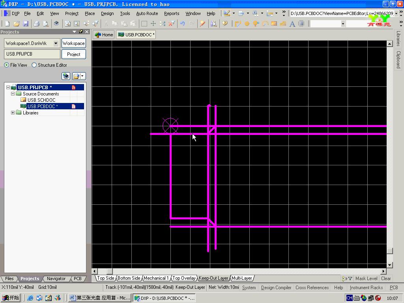Open the Instrument Racks status button

366,288
